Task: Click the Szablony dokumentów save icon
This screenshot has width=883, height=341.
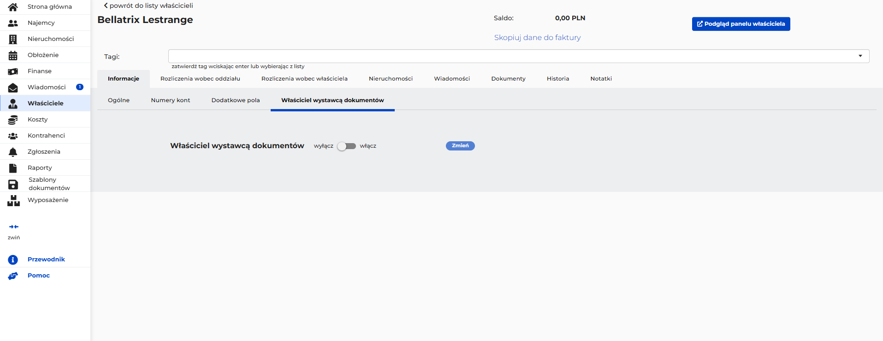Action: point(13,185)
